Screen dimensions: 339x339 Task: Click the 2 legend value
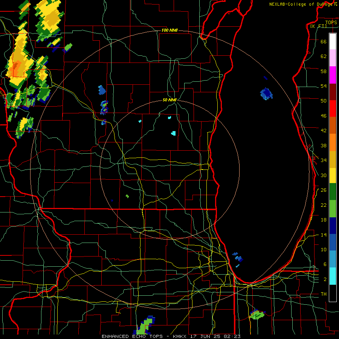[x=325, y=279]
